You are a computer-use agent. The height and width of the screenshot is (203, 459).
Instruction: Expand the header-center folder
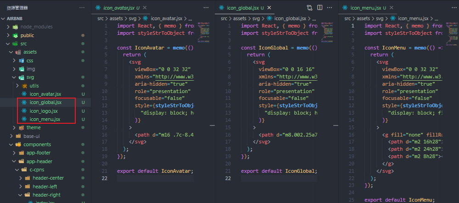20,178
